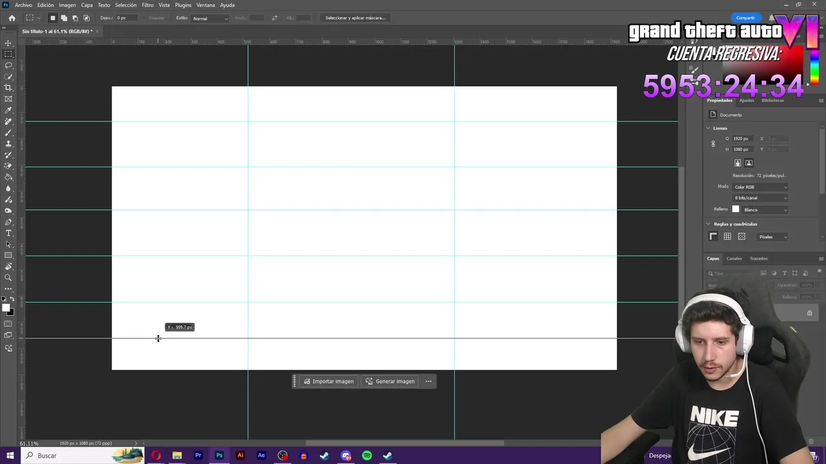Swap width and height in options bar
826x464 pixels.
(x=275, y=18)
